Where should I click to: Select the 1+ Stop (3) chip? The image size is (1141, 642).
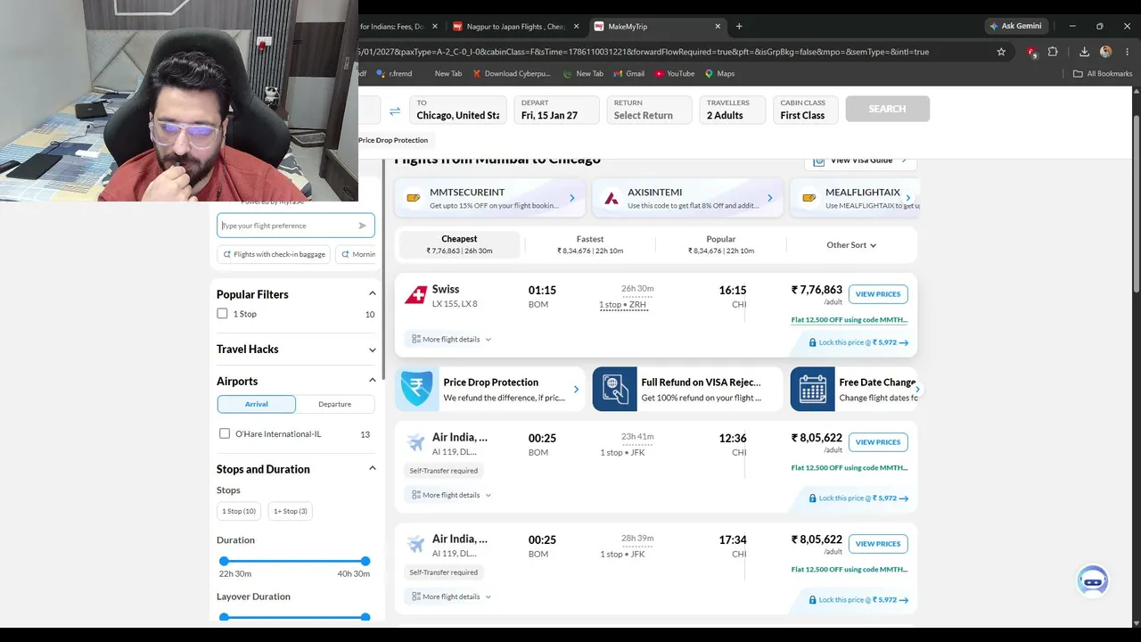pyautogui.click(x=290, y=511)
